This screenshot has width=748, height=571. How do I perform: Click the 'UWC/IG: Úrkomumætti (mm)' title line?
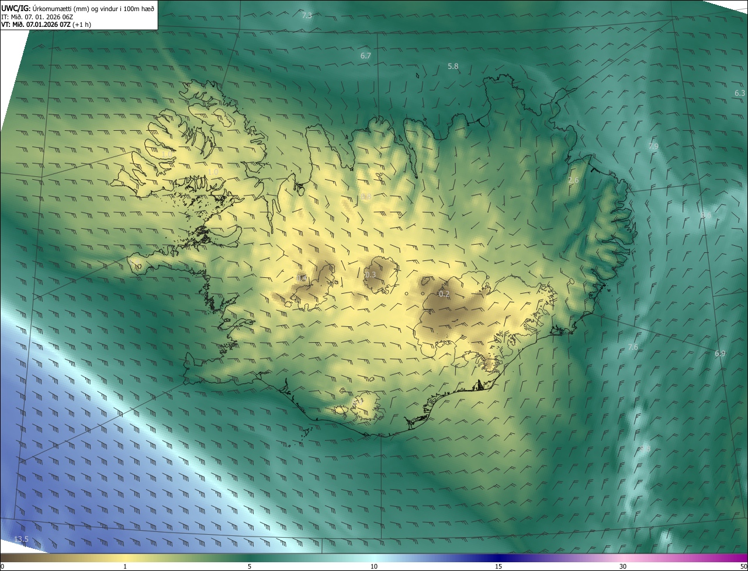[x=78, y=8]
